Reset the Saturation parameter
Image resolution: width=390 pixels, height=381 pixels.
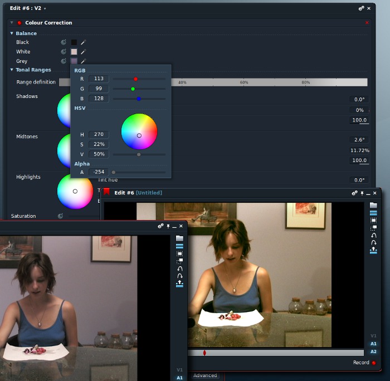click(x=61, y=216)
